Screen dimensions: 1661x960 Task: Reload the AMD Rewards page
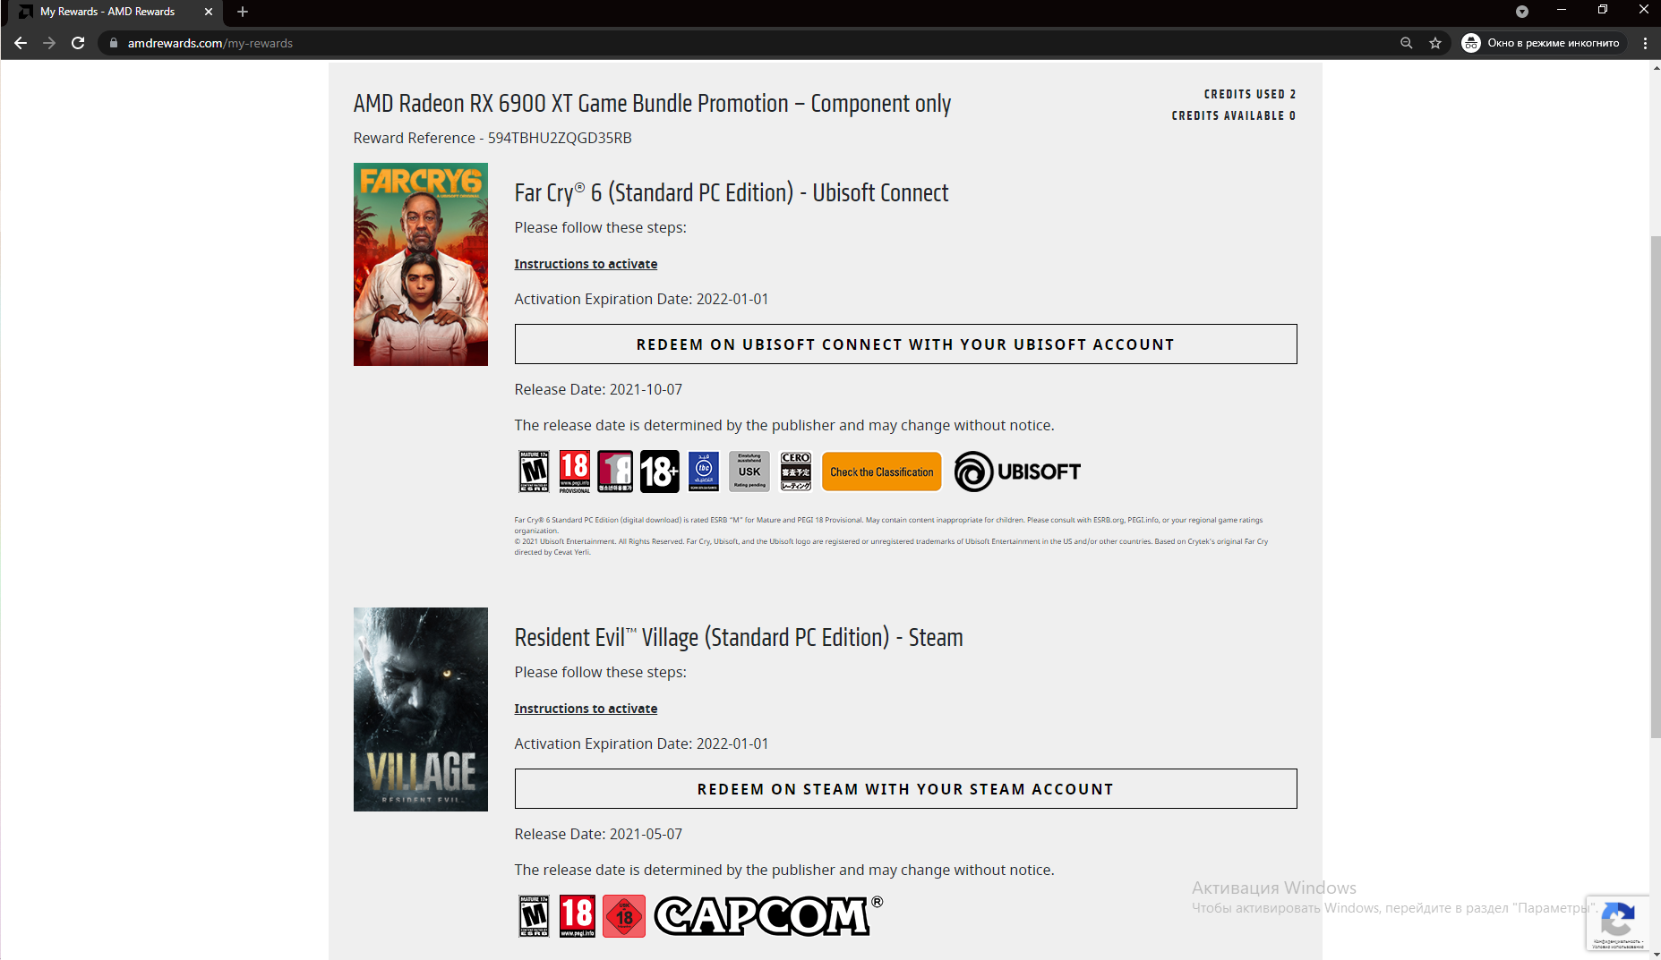(78, 43)
